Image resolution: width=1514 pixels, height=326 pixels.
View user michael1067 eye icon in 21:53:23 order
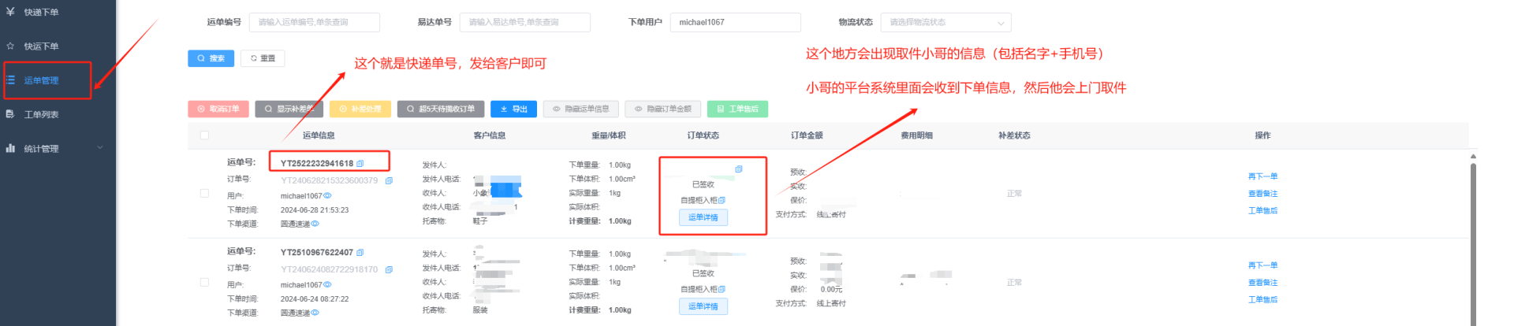[327, 196]
